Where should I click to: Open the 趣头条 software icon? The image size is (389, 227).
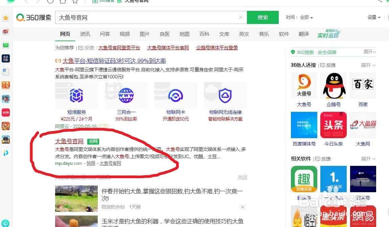(x=304, y=179)
